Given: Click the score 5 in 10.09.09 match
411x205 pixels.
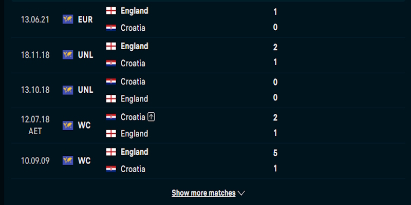Looking at the screenshot, I should click(275, 153).
